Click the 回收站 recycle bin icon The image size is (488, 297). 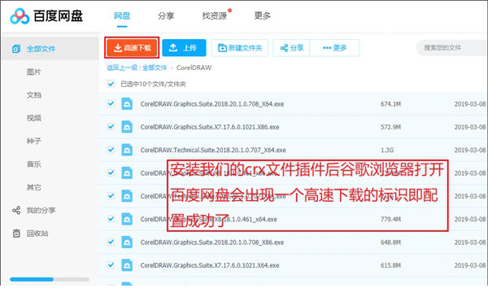click(x=16, y=234)
